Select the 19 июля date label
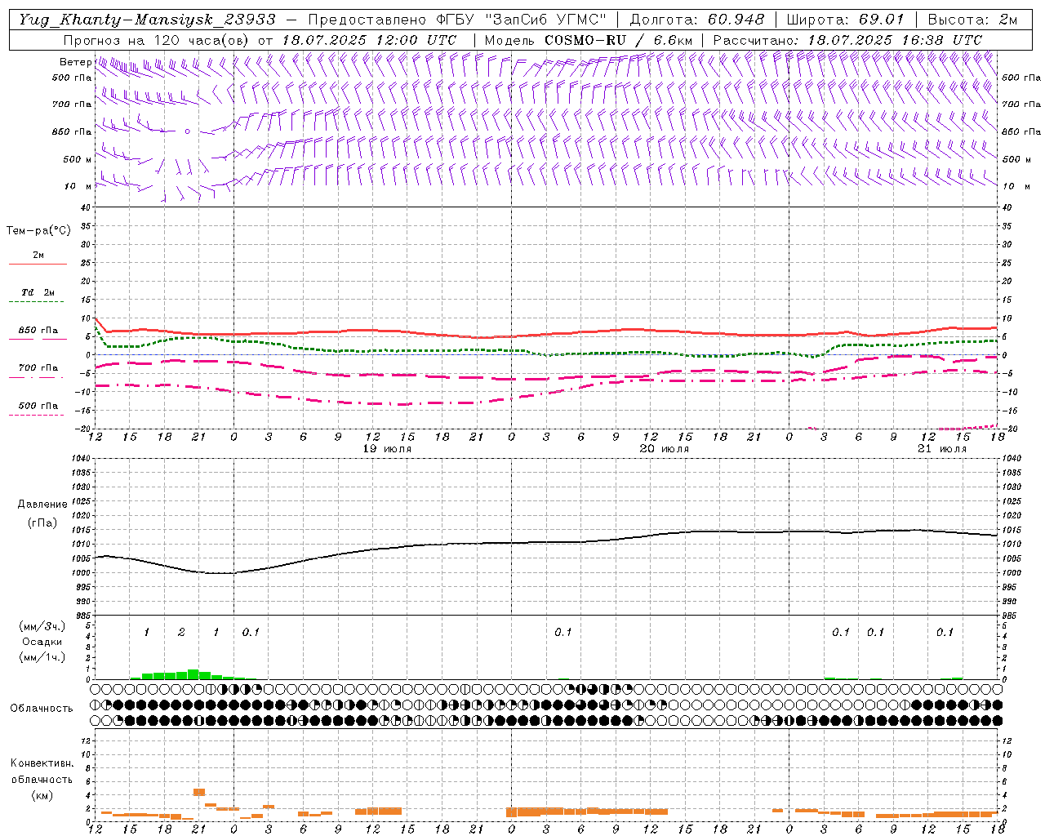This screenshot has width=1045, height=836. 387,449
